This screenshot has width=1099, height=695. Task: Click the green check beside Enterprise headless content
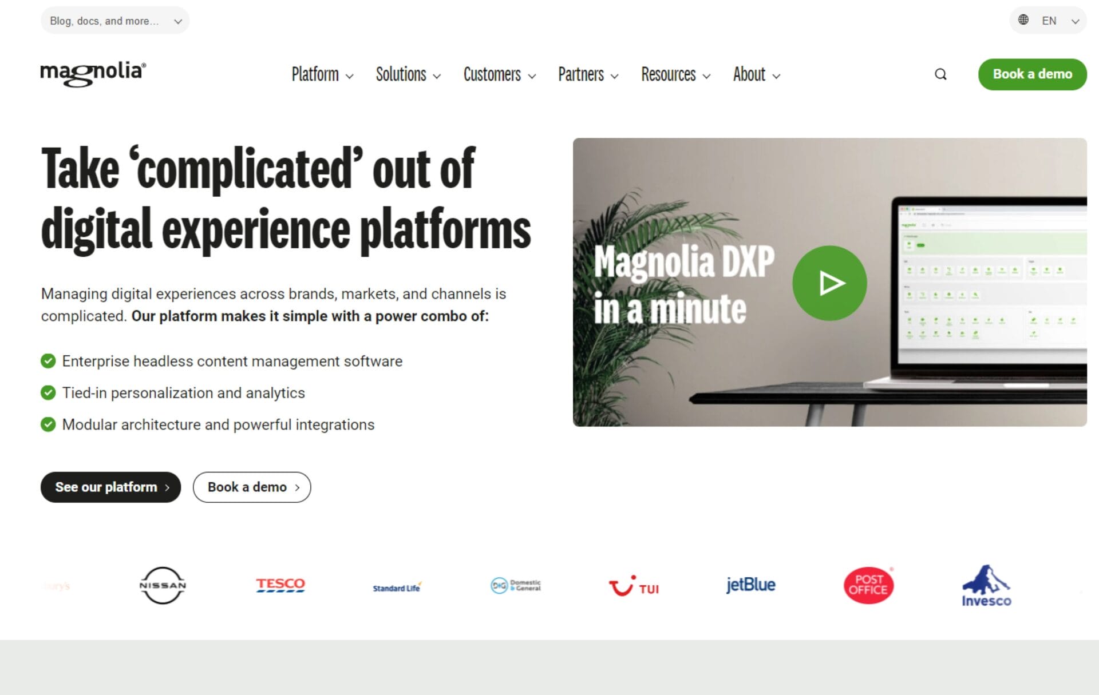(48, 361)
